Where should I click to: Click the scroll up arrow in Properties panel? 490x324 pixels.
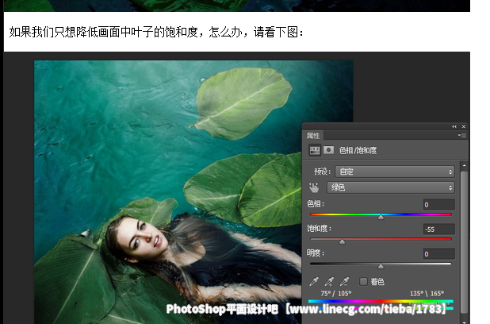pyautogui.click(x=465, y=165)
